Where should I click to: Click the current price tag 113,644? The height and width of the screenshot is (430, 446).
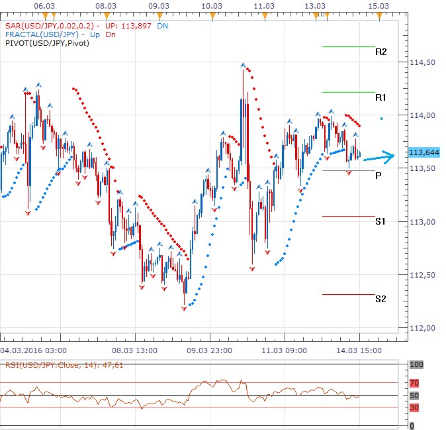point(422,153)
